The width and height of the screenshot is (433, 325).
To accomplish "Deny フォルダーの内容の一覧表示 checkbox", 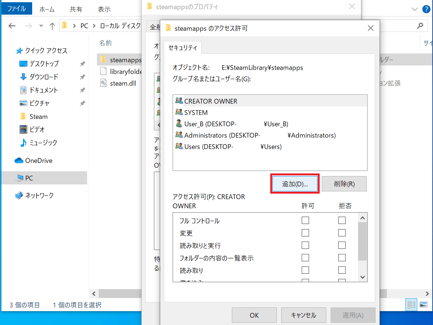I will tap(342, 258).
